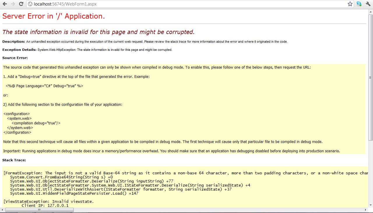Click the horizontal scrollbar right arrow
373x213 pixels.
366,210
